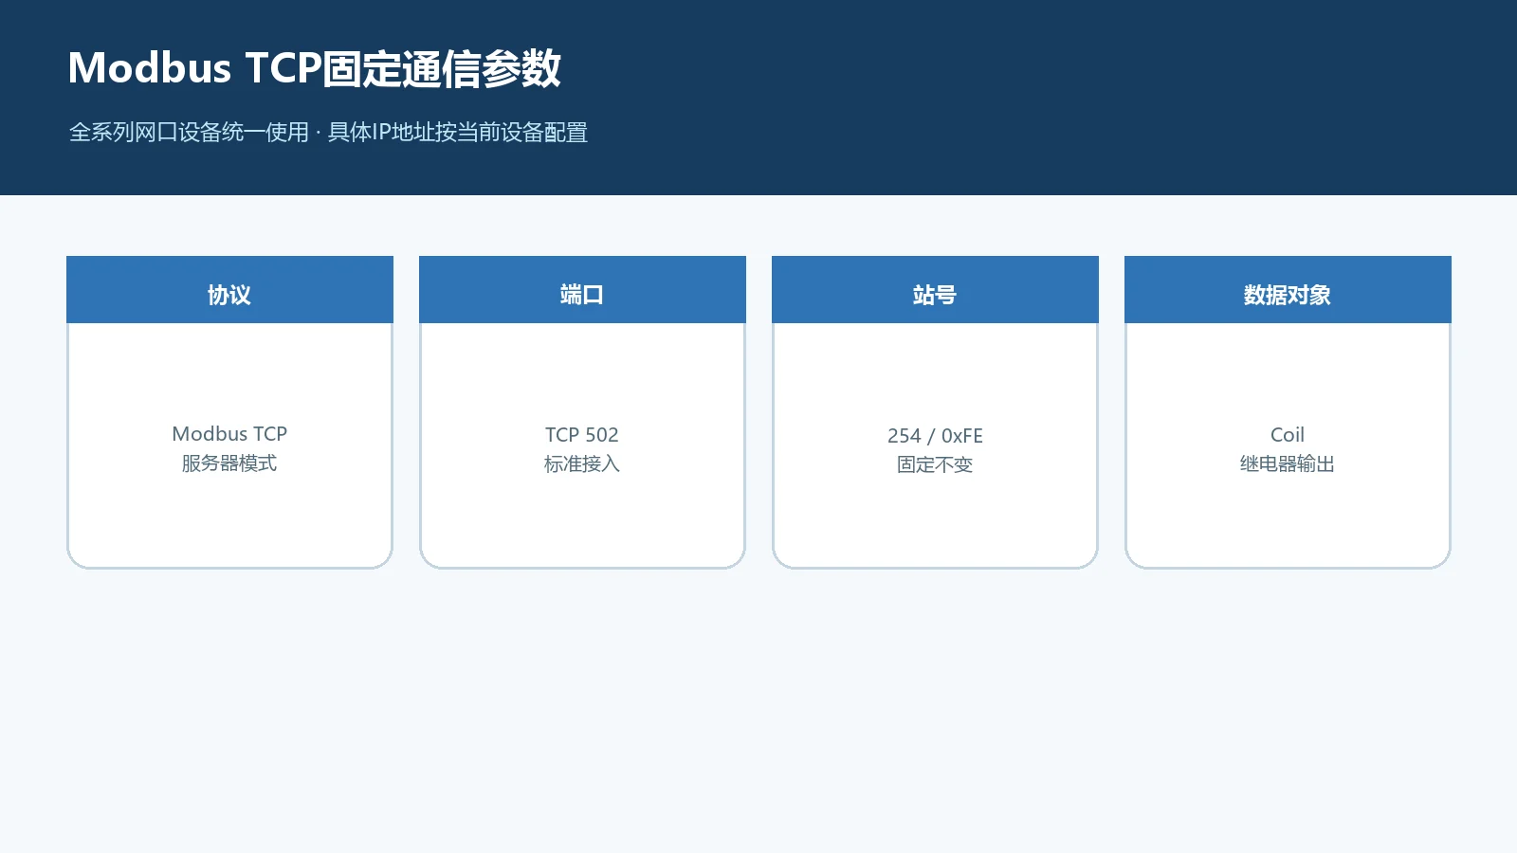The height and width of the screenshot is (853, 1517).
Task: Click the '继电器输出' label
Action: (1288, 464)
